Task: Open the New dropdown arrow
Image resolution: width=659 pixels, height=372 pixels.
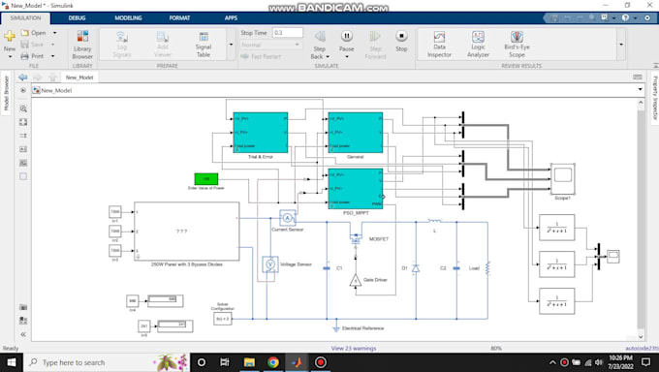Action: [x=10, y=56]
